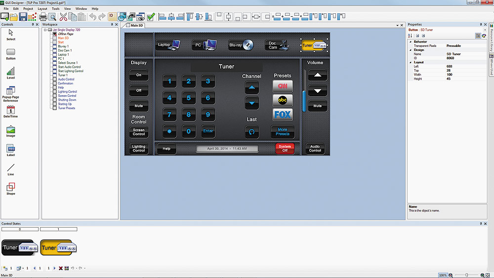494x278 pixels.
Task: Click the System Off button on canvas
Action: coord(285,148)
